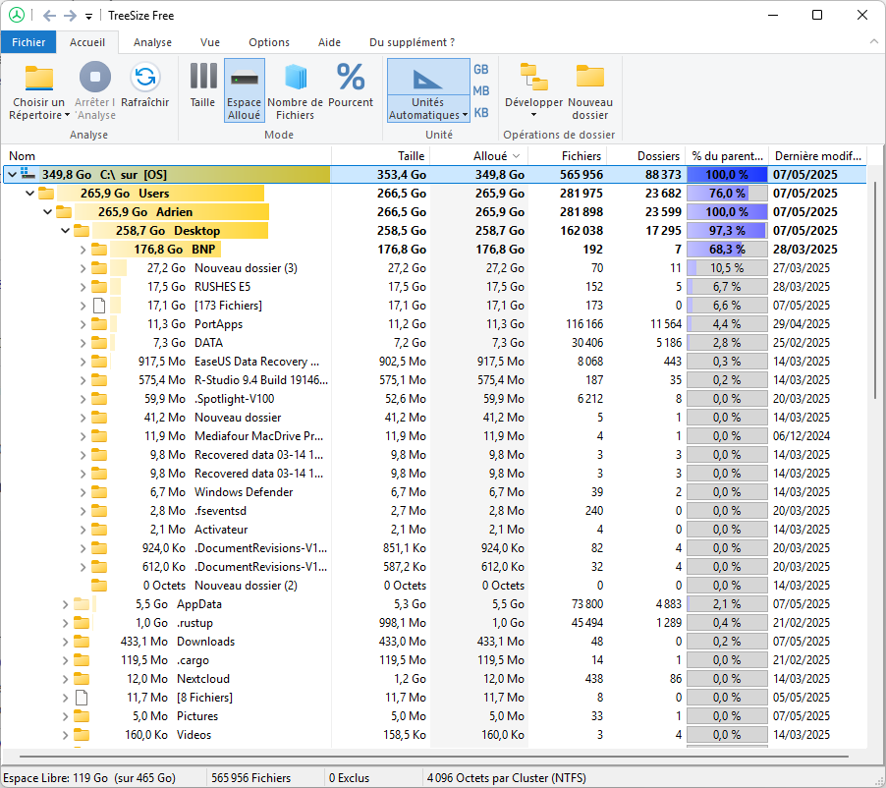Sort by the % du parent column header
The width and height of the screenshot is (886, 788).
727,156
